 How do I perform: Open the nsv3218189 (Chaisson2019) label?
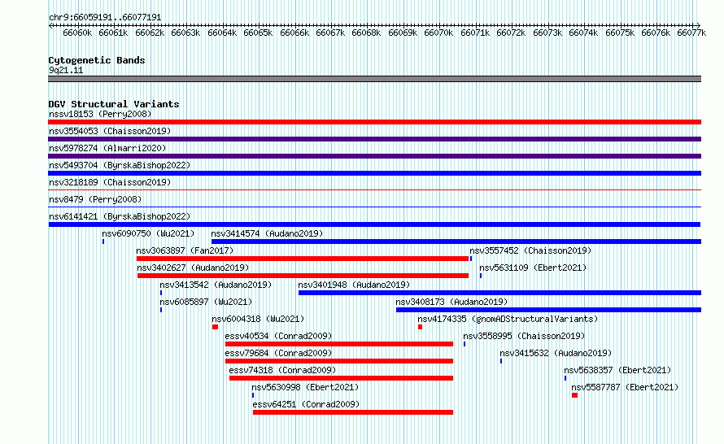coord(110,182)
